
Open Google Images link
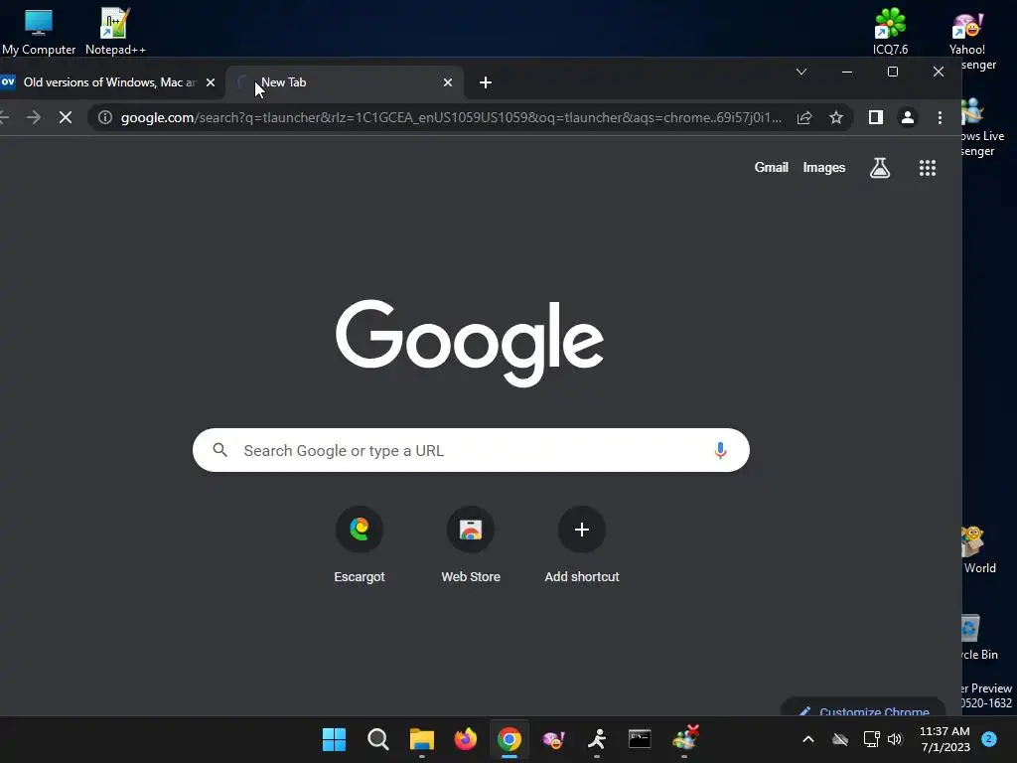click(x=823, y=167)
